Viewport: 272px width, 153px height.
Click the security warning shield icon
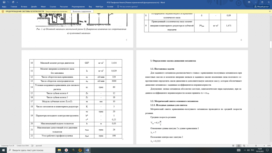[3, 11]
